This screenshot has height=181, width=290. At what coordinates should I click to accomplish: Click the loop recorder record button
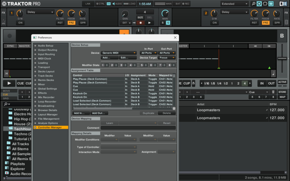pyautogui.click(x=141, y=23)
